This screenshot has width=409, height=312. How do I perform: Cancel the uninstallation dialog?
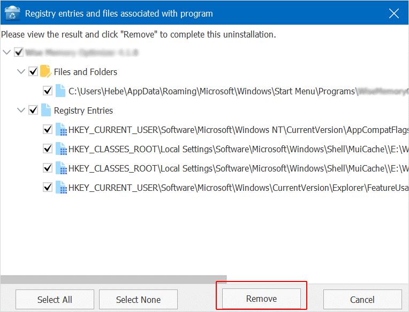pyautogui.click(x=362, y=300)
